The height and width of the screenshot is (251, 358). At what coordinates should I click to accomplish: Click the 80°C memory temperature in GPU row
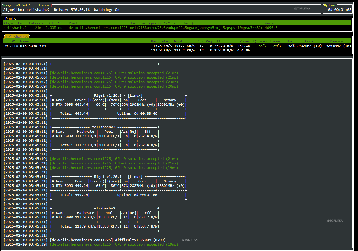tap(278, 46)
